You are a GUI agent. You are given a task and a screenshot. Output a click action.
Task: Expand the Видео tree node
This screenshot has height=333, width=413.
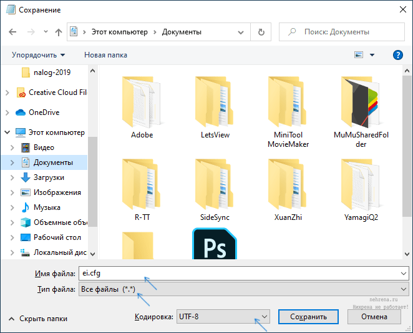(12, 147)
